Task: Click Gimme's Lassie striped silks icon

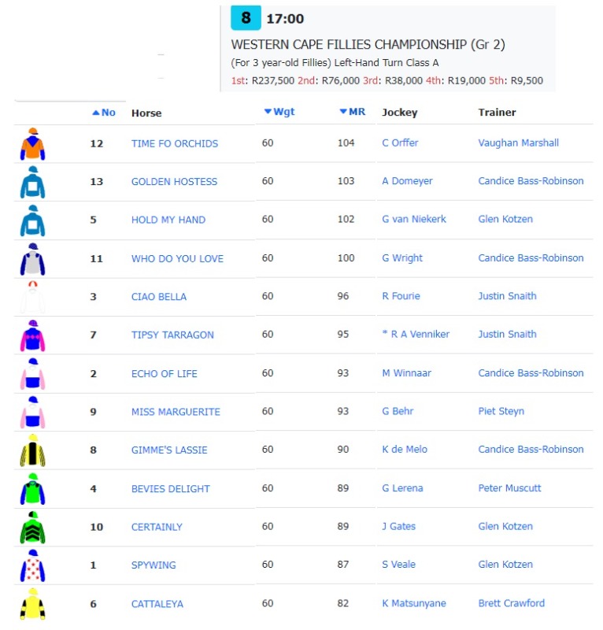Action: coord(32,450)
